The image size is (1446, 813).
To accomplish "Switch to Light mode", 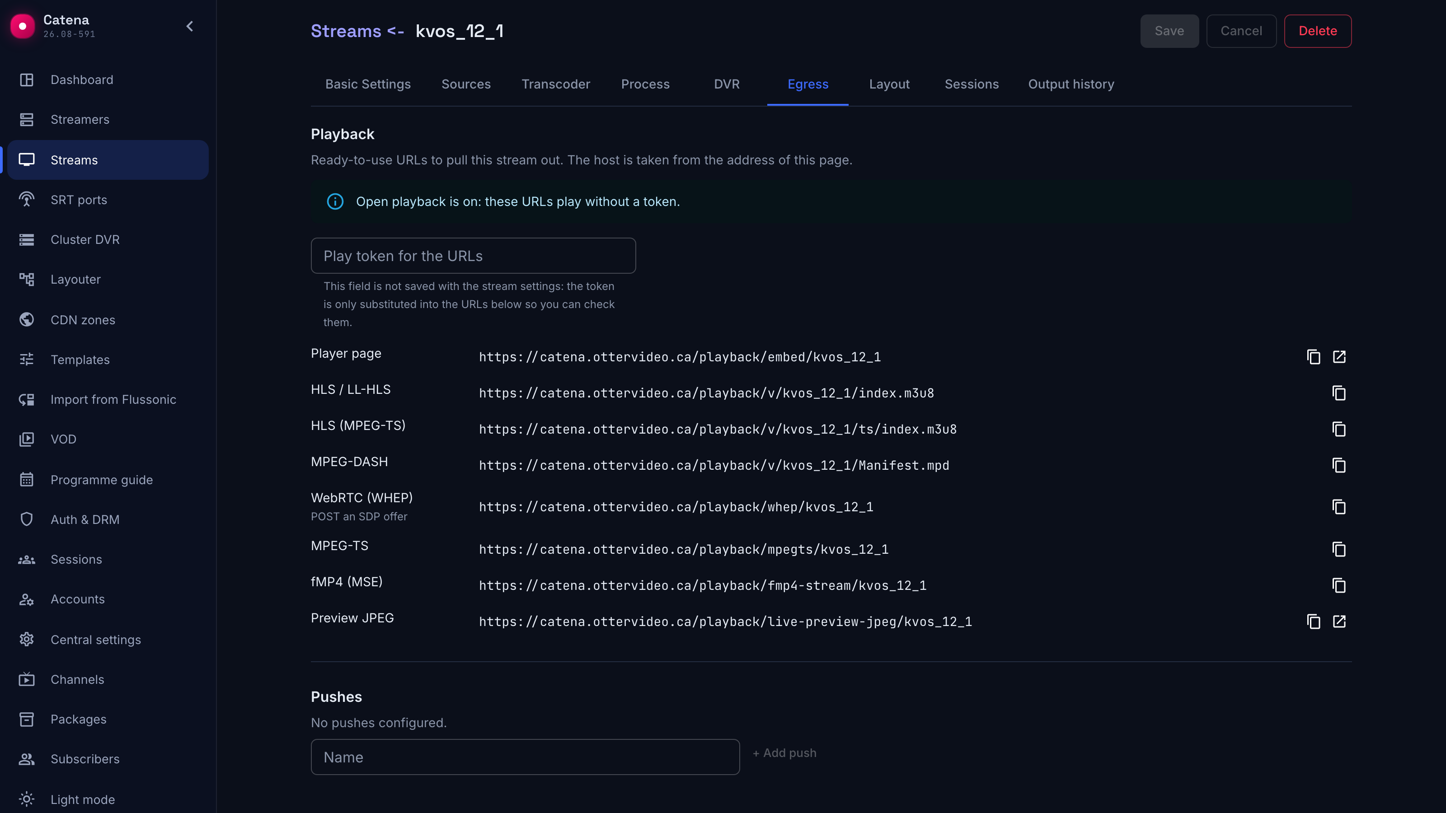I will click(108, 799).
